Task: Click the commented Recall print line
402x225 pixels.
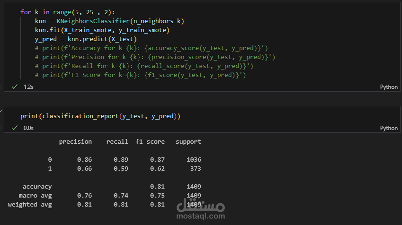Action: pos(144,66)
